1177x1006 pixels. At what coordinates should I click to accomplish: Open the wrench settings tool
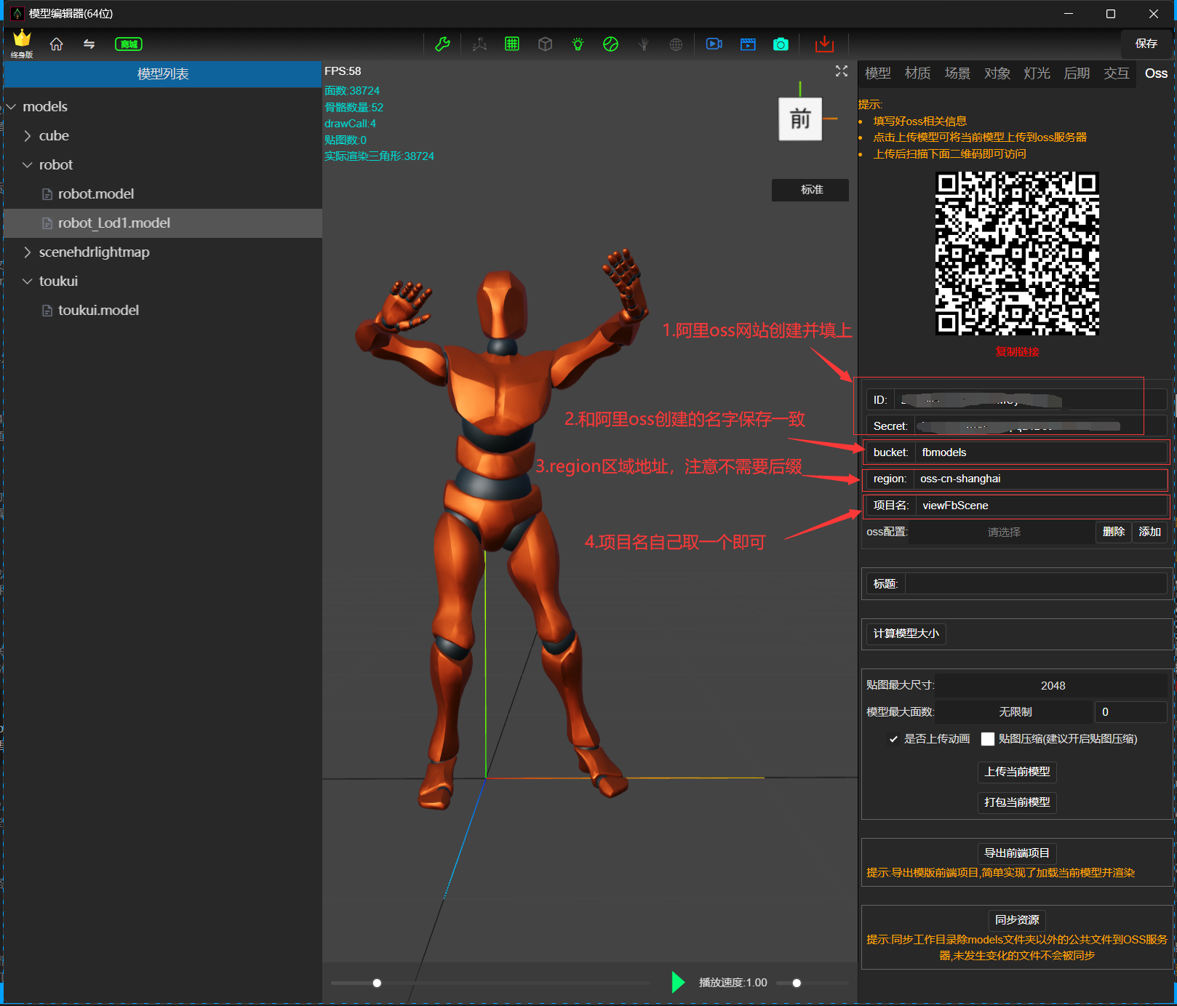(x=442, y=44)
